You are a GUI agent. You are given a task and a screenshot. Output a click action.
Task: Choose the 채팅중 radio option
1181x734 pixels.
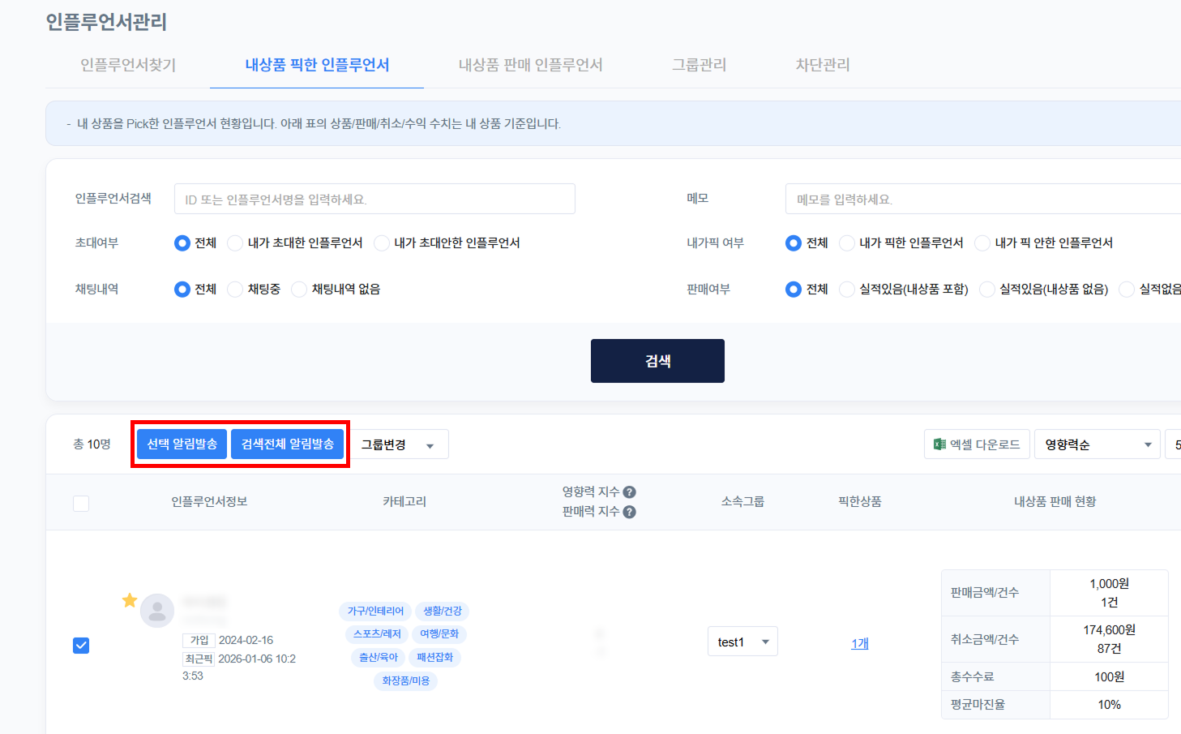[x=235, y=290]
